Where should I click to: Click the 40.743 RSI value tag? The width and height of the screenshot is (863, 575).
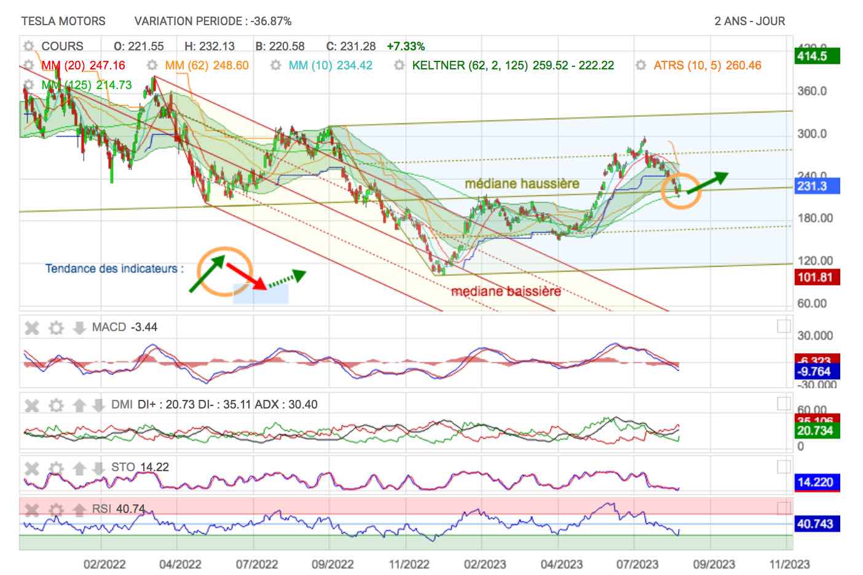click(x=817, y=524)
